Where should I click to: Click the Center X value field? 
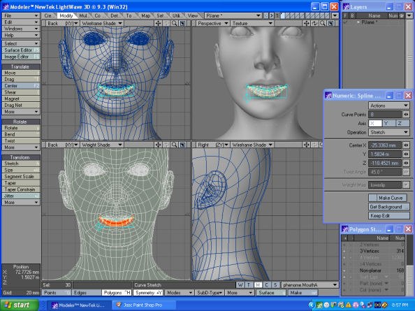tap(385, 145)
